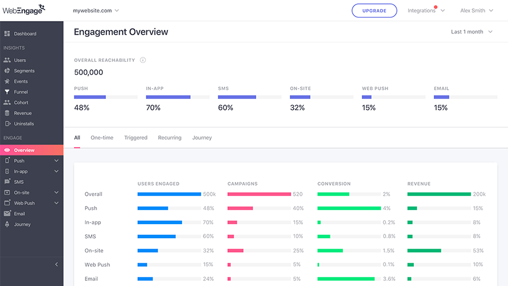The image size is (508, 286).
Task: Expand the Push submenu chevron
Action: click(x=56, y=161)
